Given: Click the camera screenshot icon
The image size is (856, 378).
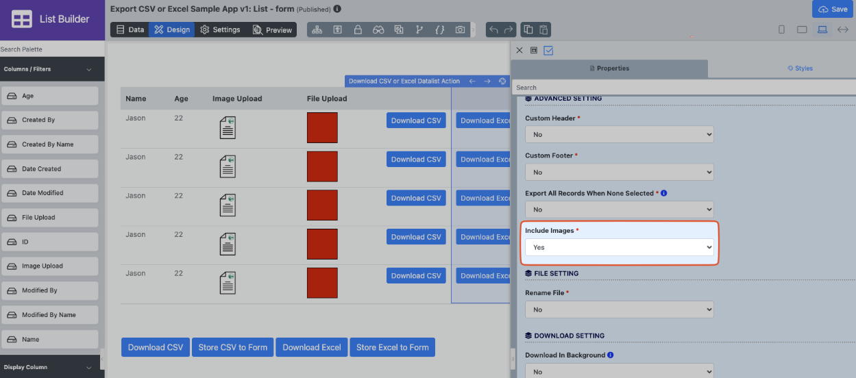Looking at the screenshot, I should pos(461,30).
